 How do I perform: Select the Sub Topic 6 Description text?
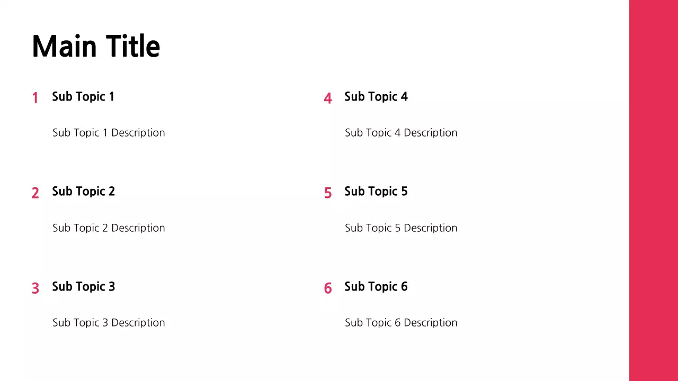click(x=401, y=322)
